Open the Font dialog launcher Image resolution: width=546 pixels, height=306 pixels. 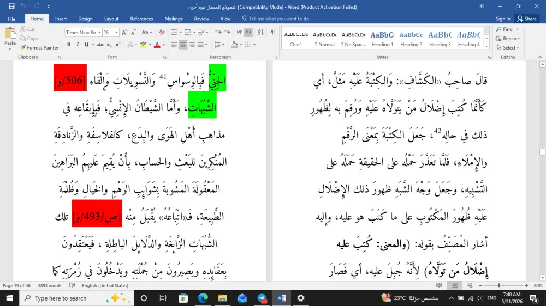[165, 57]
